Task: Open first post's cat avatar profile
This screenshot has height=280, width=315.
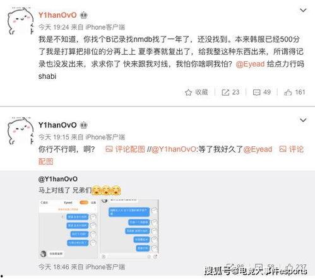Action: pos(20,21)
